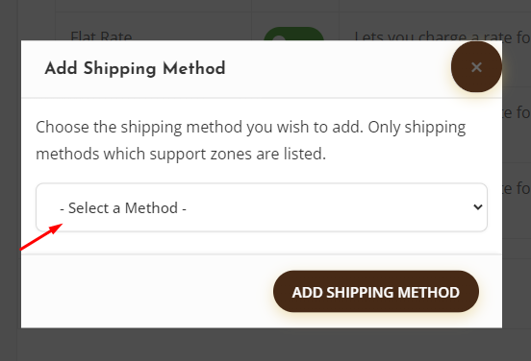Click the "Choose the shipping method" description text
Image resolution: width=531 pixels, height=361 pixels.
[x=251, y=140]
